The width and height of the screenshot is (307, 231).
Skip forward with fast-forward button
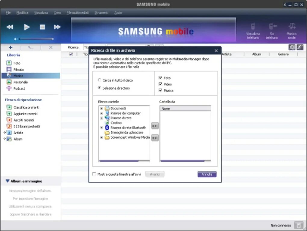click(x=57, y=27)
